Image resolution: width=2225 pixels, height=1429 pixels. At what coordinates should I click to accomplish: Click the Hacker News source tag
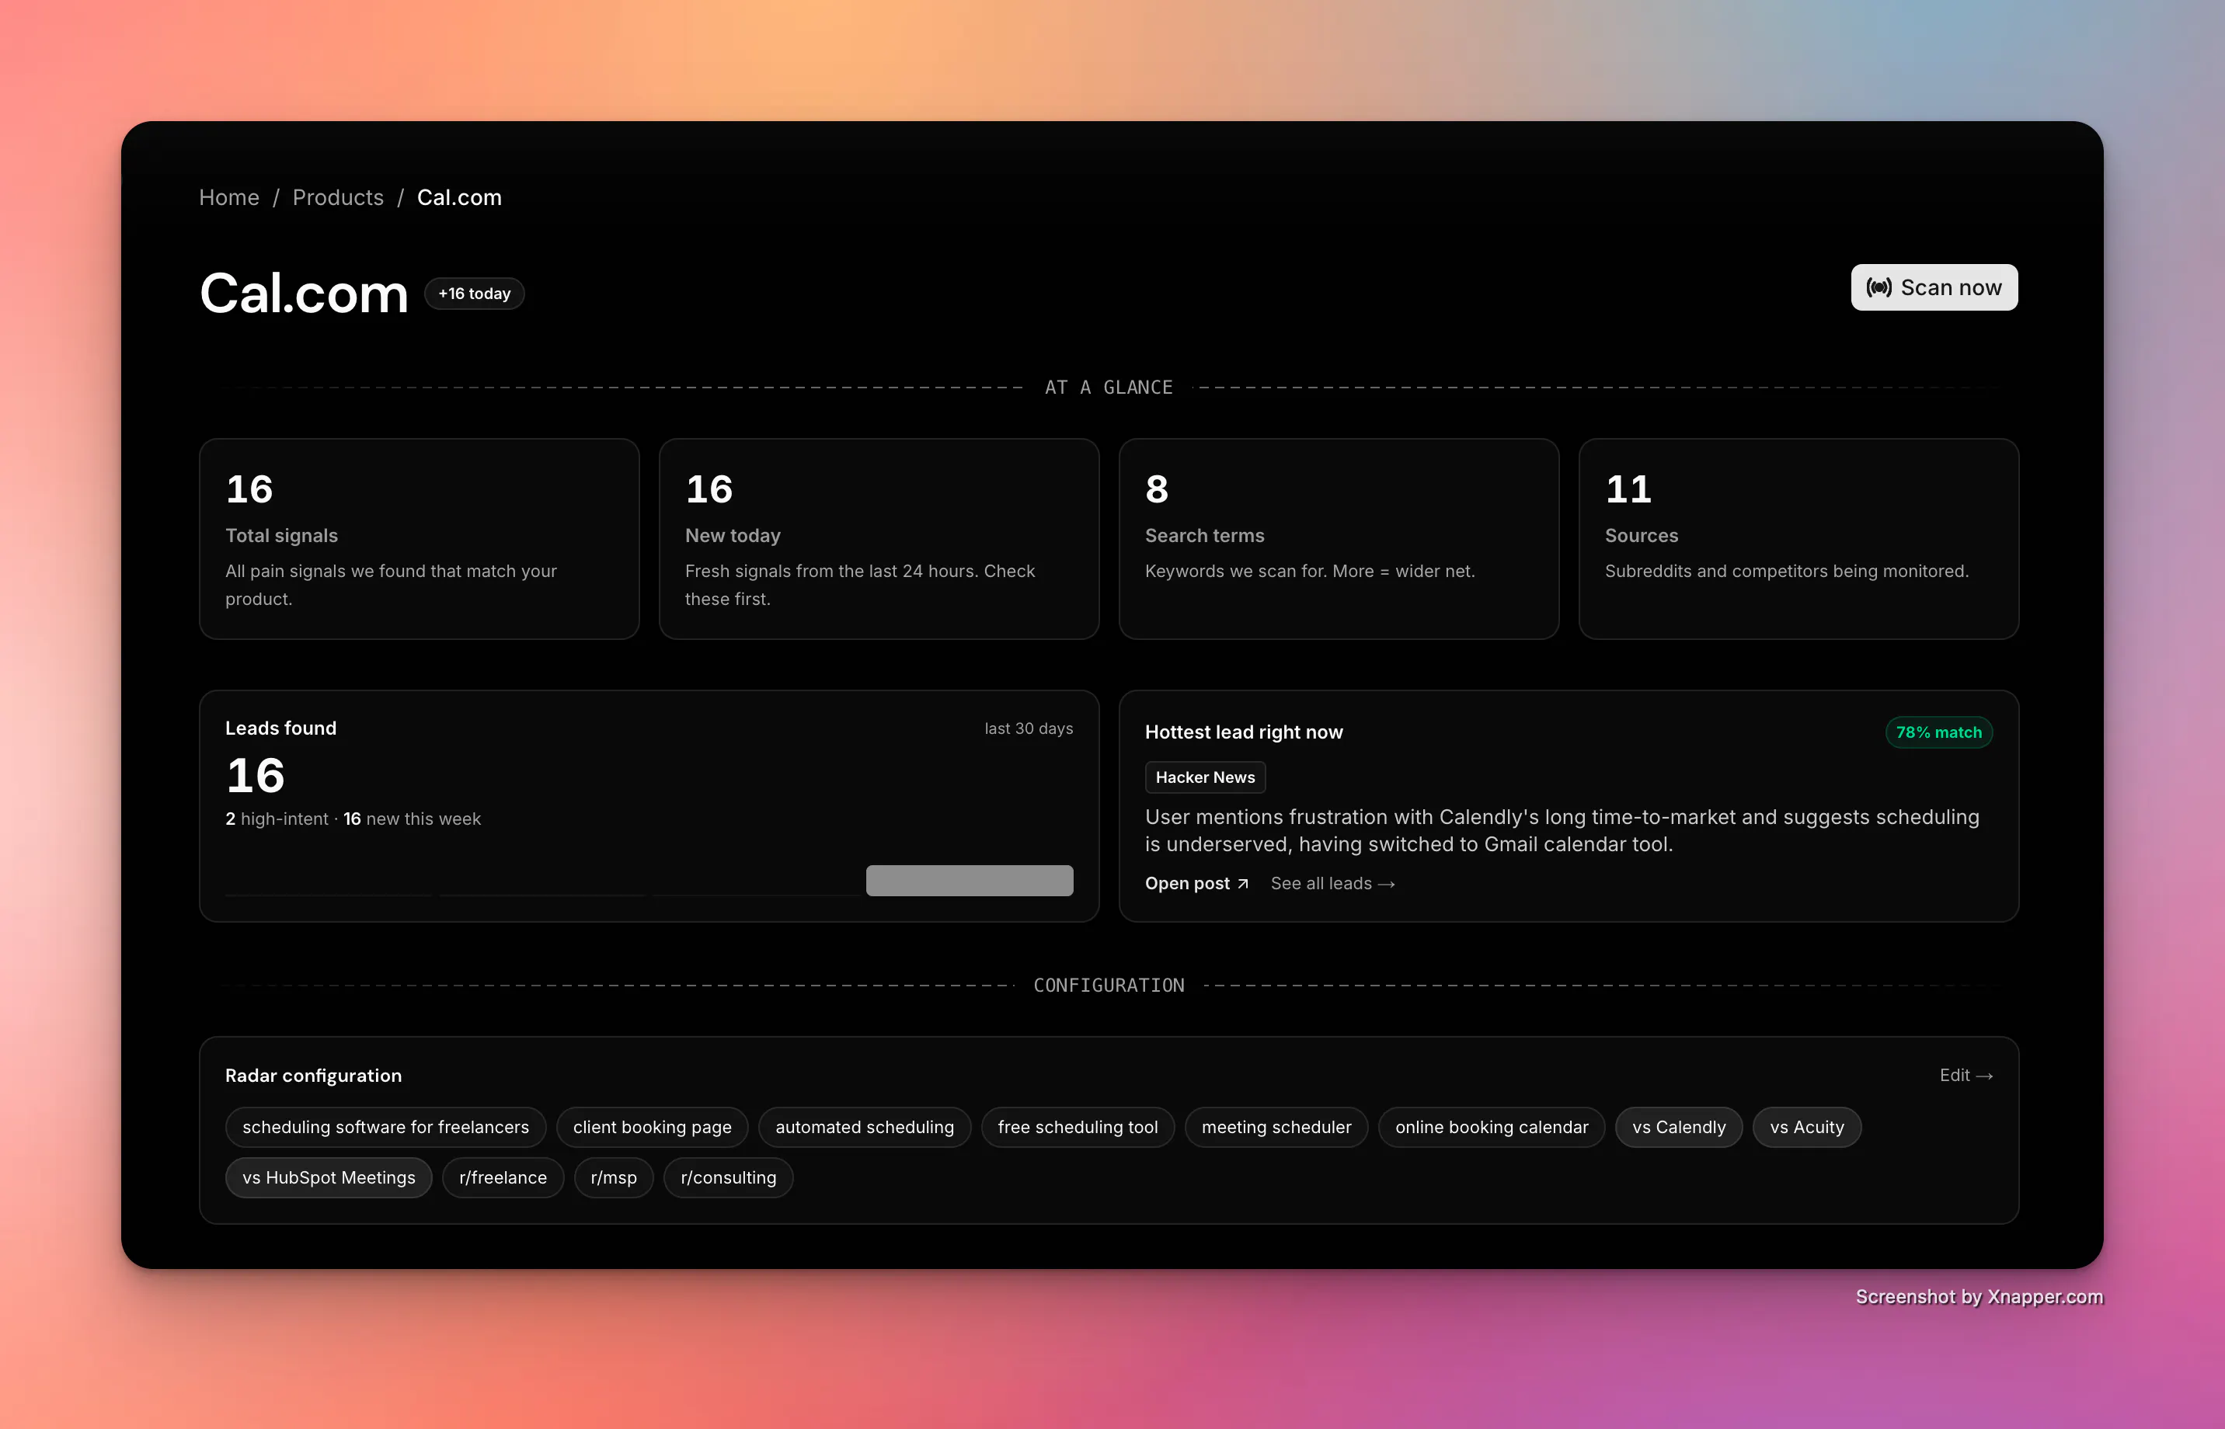pyautogui.click(x=1205, y=777)
